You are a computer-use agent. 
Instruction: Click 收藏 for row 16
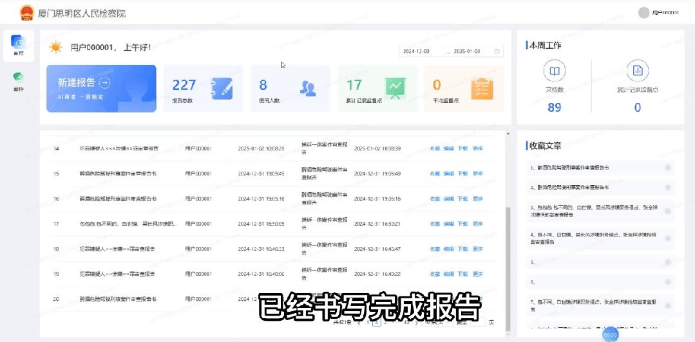pyautogui.click(x=435, y=199)
